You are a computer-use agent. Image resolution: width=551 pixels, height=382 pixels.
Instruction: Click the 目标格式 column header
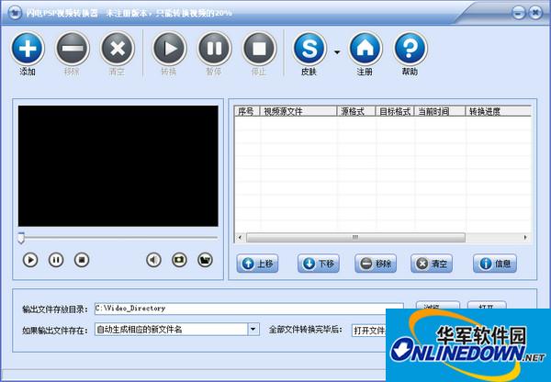point(395,111)
